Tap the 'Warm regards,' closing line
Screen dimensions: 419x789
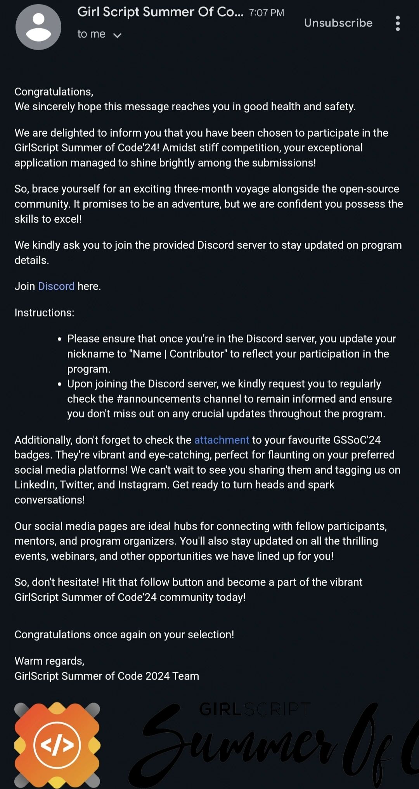point(49,661)
